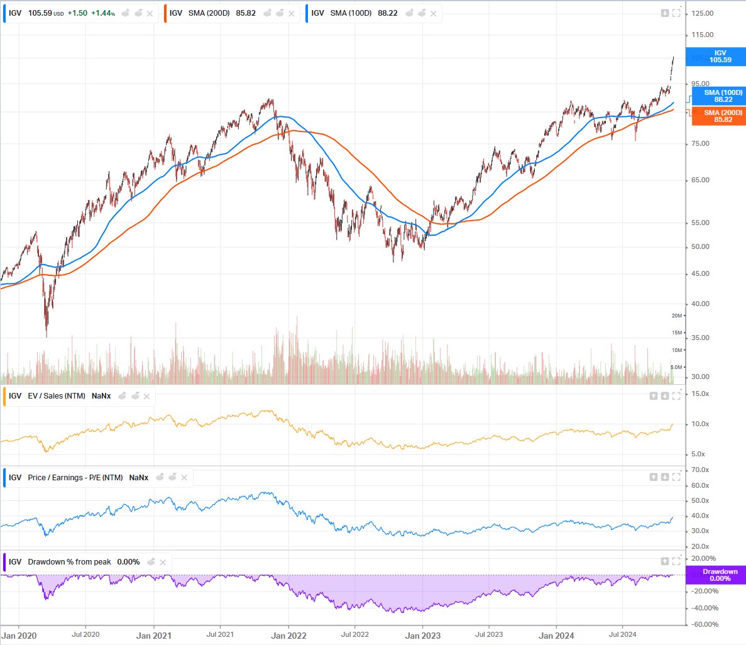This screenshot has height=645, width=746.
Task: Click the move-layer-down icon for SMA (100D)
Action: coord(422,13)
